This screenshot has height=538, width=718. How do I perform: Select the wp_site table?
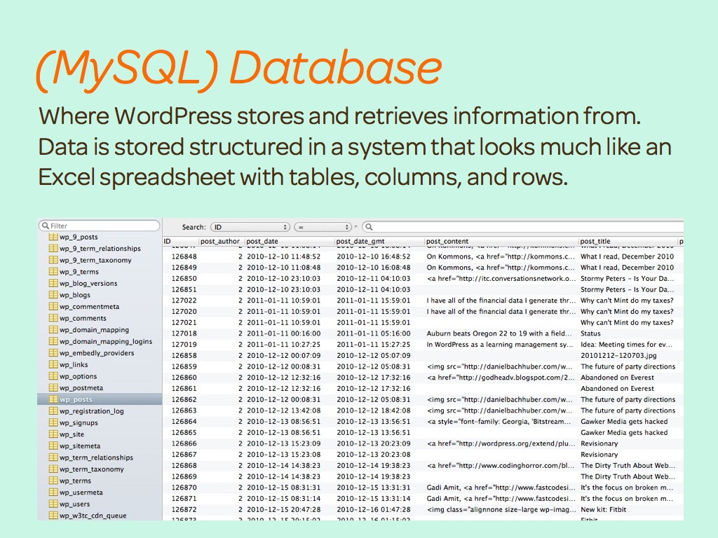pyautogui.click(x=72, y=434)
